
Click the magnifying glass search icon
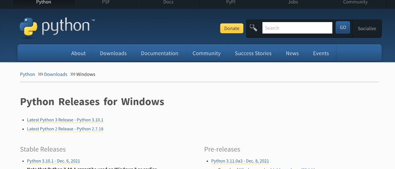pos(253,28)
